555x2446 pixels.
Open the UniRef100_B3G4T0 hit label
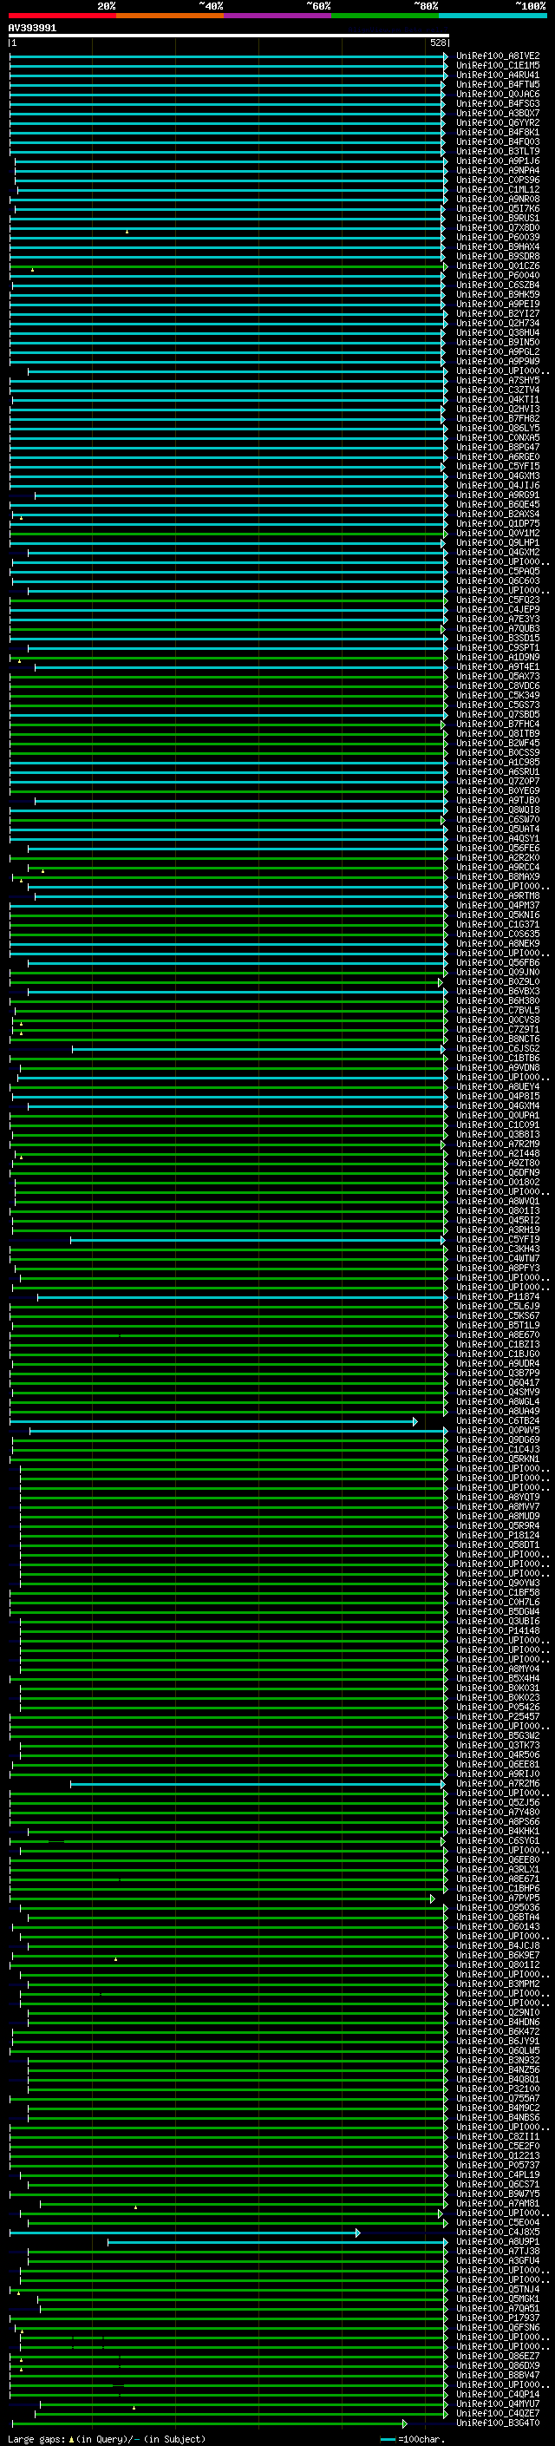click(x=497, y=2423)
